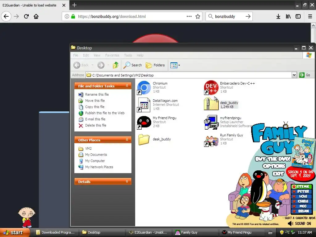The width and height of the screenshot is (316, 237).
Task: Open the page actions three-dot menu
Action: tap(189, 16)
